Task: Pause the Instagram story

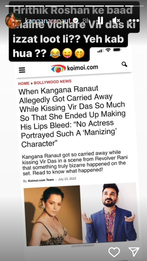Action: pos(100,20)
